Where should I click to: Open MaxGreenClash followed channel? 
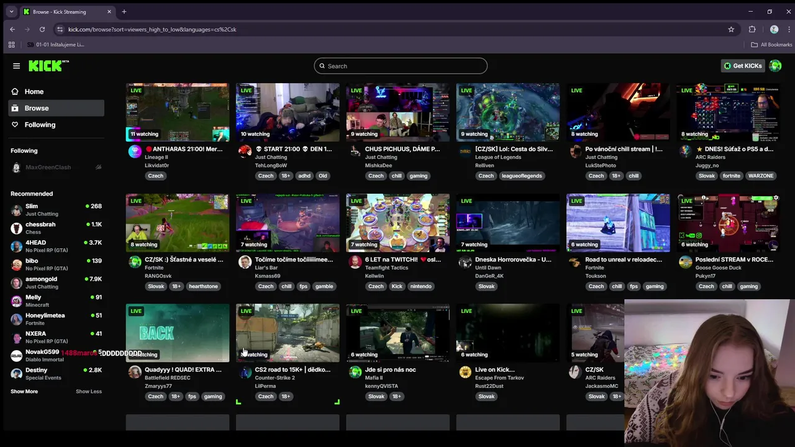[x=56, y=167]
